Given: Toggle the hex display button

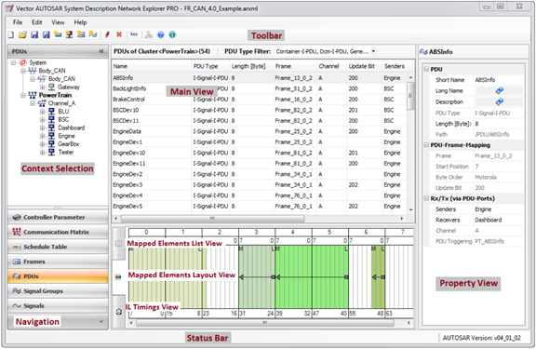Looking at the screenshot, I should 134,34.
